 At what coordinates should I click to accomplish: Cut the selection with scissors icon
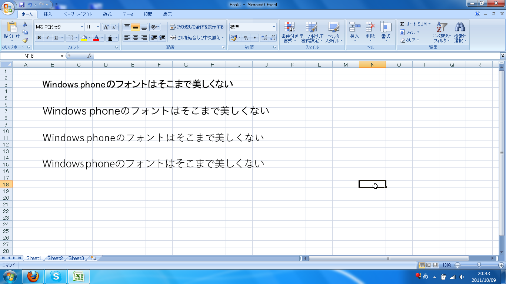(x=25, y=24)
